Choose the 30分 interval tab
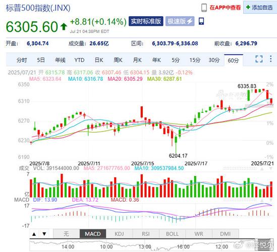277x252 pixels. [x=214, y=60]
